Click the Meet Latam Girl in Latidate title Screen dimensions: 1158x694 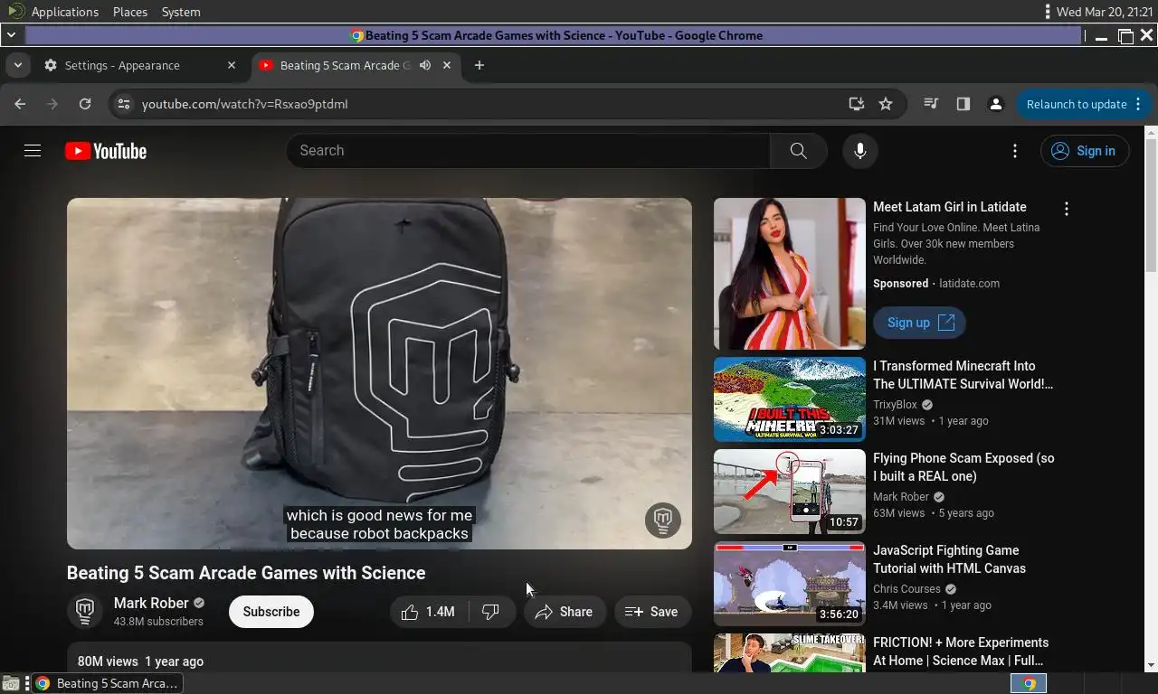[x=949, y=207]
